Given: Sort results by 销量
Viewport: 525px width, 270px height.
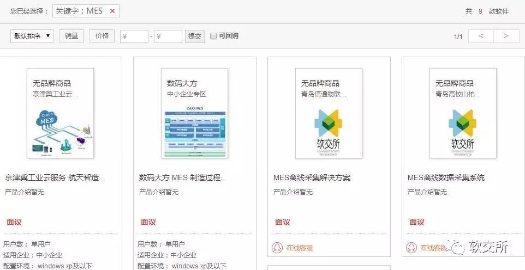Looking at the screenshot, I should (x=71, y=36).
